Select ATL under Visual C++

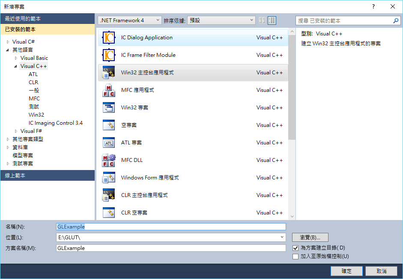33,74
